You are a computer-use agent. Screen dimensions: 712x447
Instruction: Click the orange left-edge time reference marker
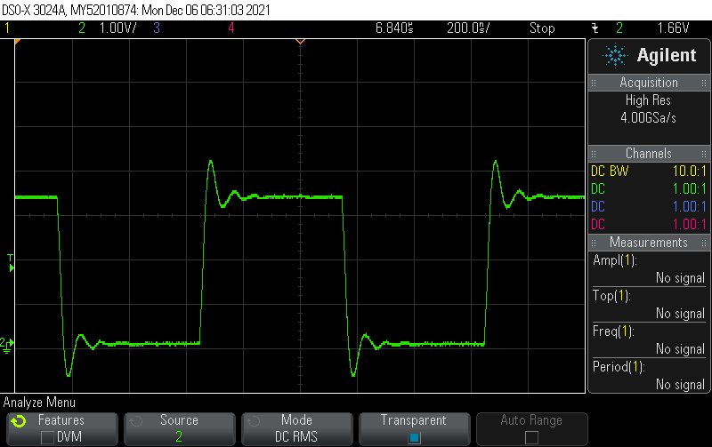17,41
